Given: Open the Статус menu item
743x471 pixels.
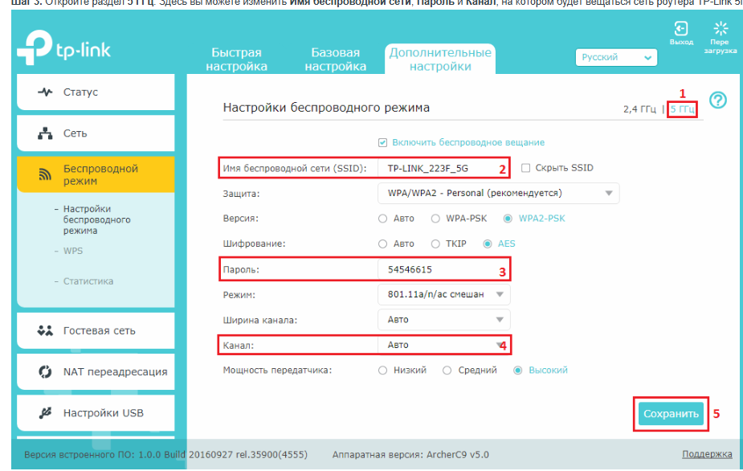Looking at the screenshot, I should pyautogui.click(x=96, y=92).
